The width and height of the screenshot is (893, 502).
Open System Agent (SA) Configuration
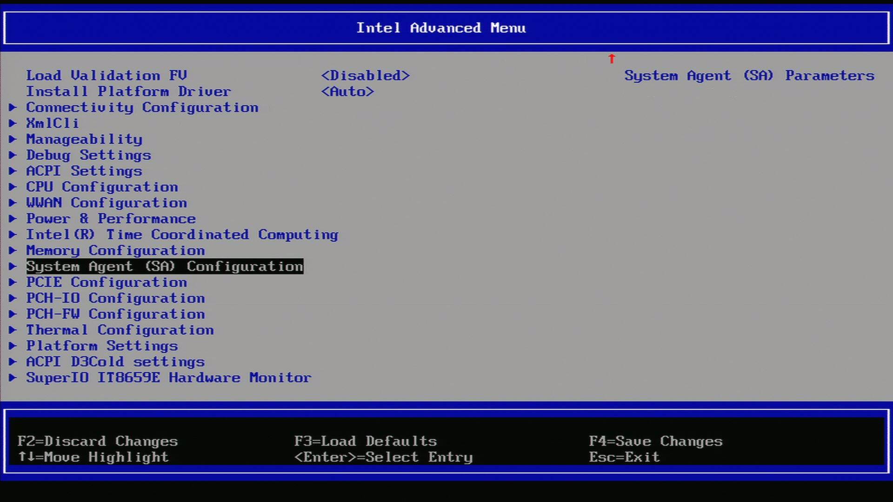(165, 266)
